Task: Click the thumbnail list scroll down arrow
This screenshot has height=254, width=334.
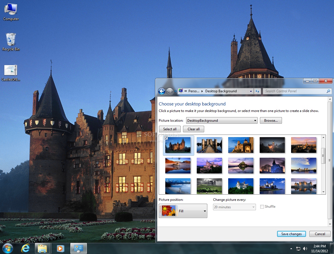Action: pyautogui.click(x=323, y=192)
